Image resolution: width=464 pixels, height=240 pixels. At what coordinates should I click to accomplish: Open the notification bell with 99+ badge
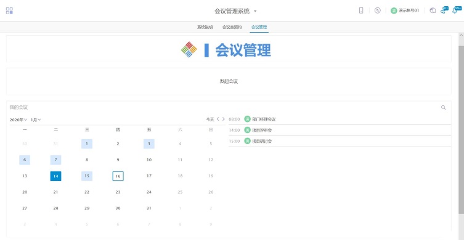point(455,10)
